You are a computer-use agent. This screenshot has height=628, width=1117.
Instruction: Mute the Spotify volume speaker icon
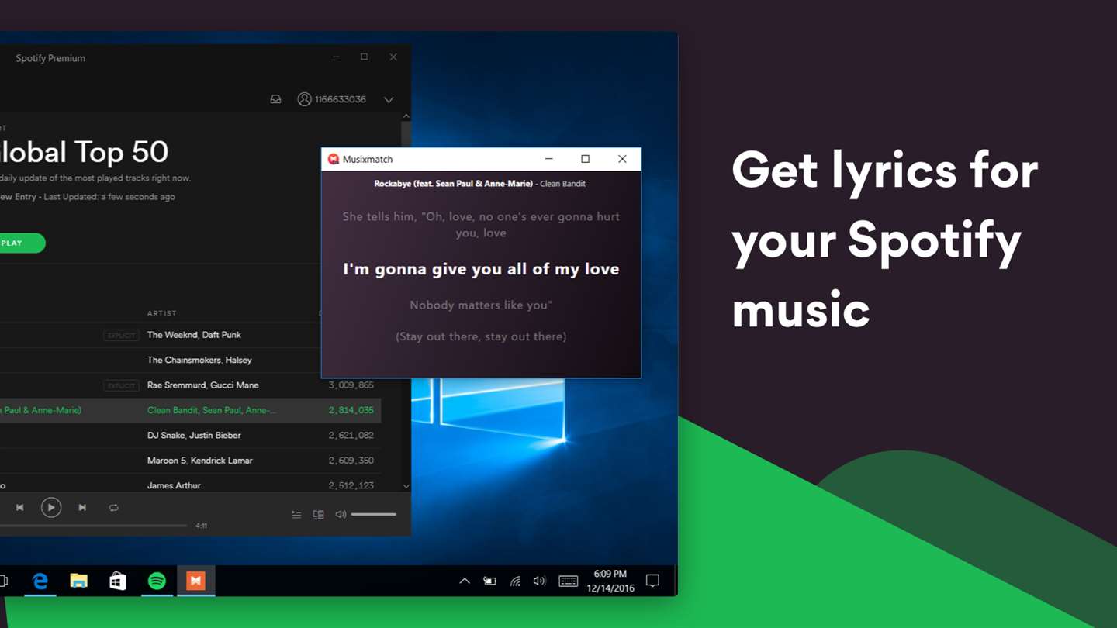[341, 514]
